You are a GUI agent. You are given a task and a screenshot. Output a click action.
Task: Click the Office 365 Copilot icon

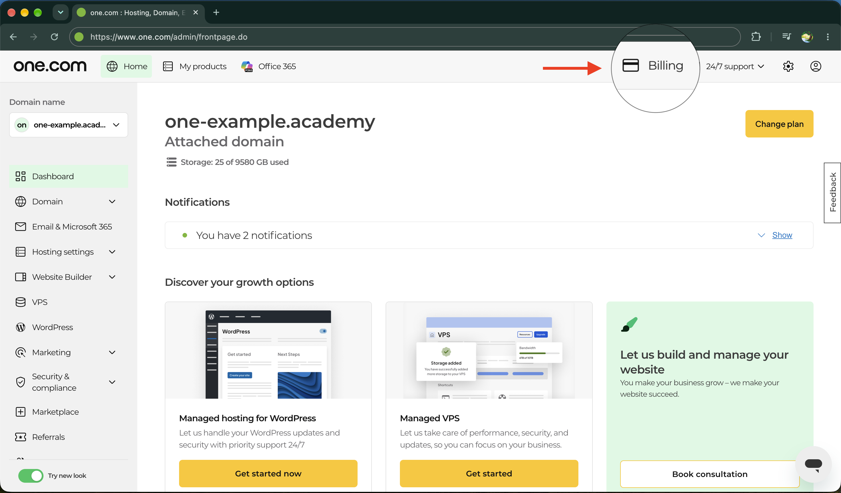(247, 66)
